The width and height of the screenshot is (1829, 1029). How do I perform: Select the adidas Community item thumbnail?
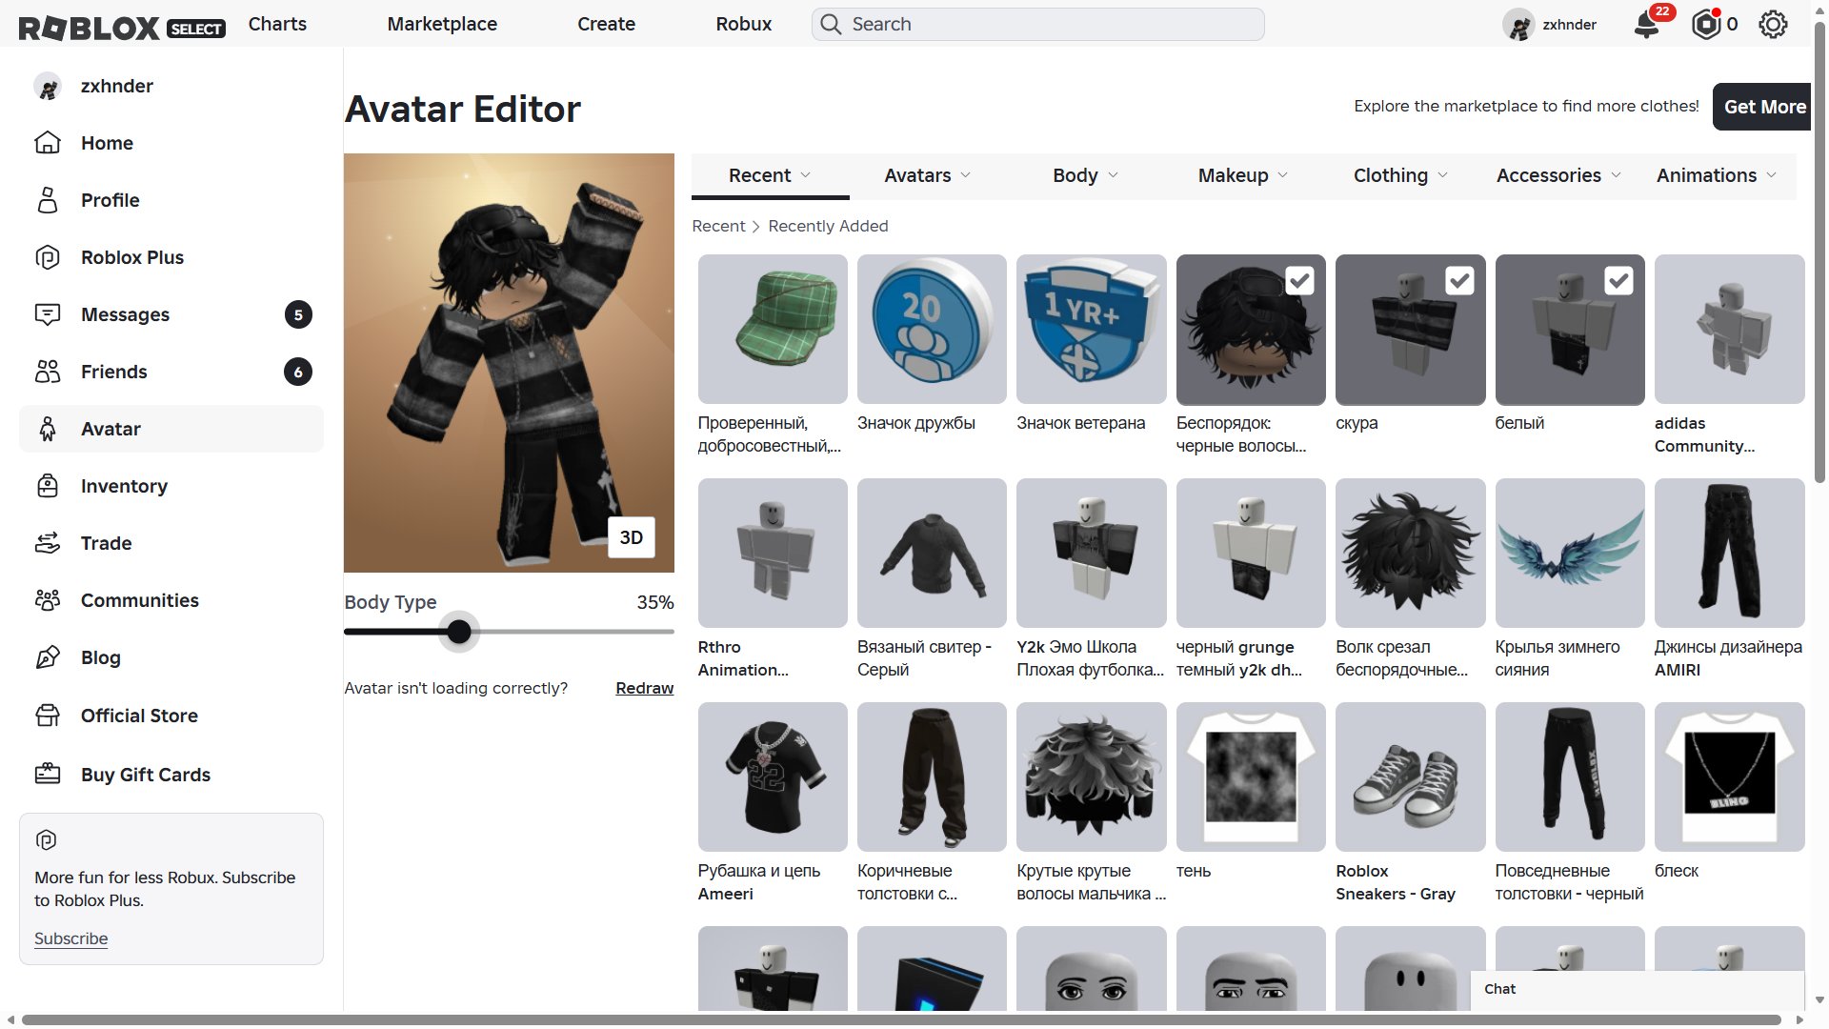1730,329
